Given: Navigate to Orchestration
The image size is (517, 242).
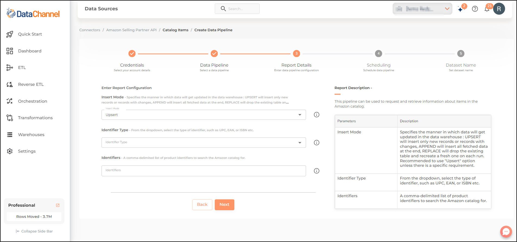Looking at the screenshot, I should [33, 101].
